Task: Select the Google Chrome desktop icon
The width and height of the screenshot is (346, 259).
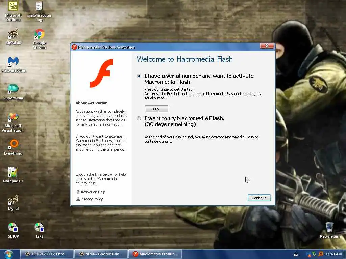Action: click(40, 39)
